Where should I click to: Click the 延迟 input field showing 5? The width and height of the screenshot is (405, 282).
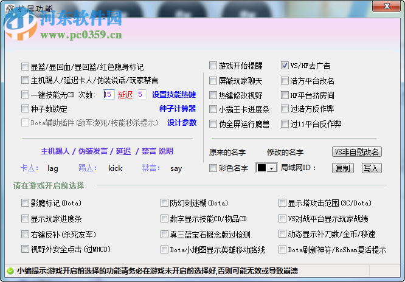[142, 95]
